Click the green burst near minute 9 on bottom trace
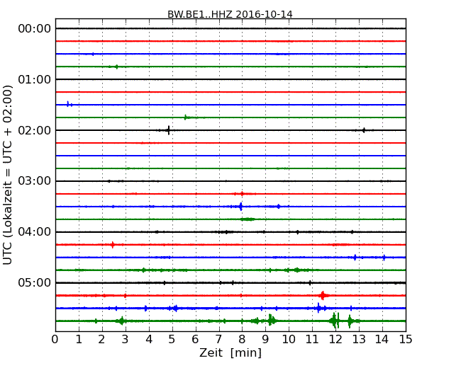461x368 pixels. click(x=271, y=320)
